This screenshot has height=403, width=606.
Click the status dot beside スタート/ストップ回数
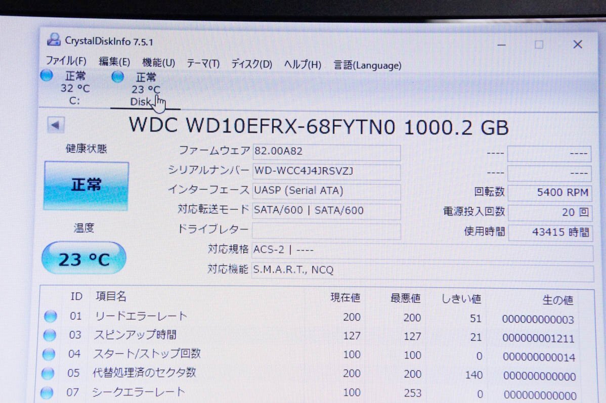(50, 354)
